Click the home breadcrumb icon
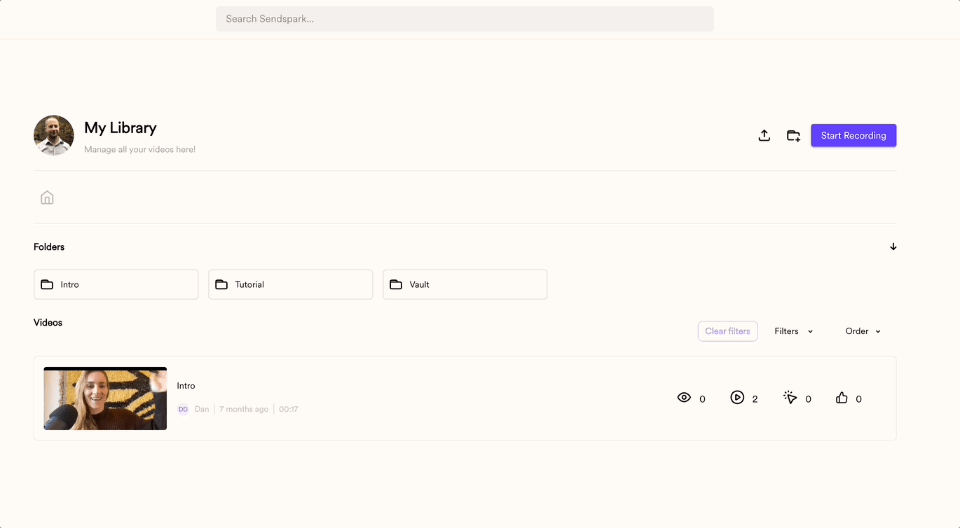This screenshot has width=960, height=528. pyautogui.click(x=47, y=197)
